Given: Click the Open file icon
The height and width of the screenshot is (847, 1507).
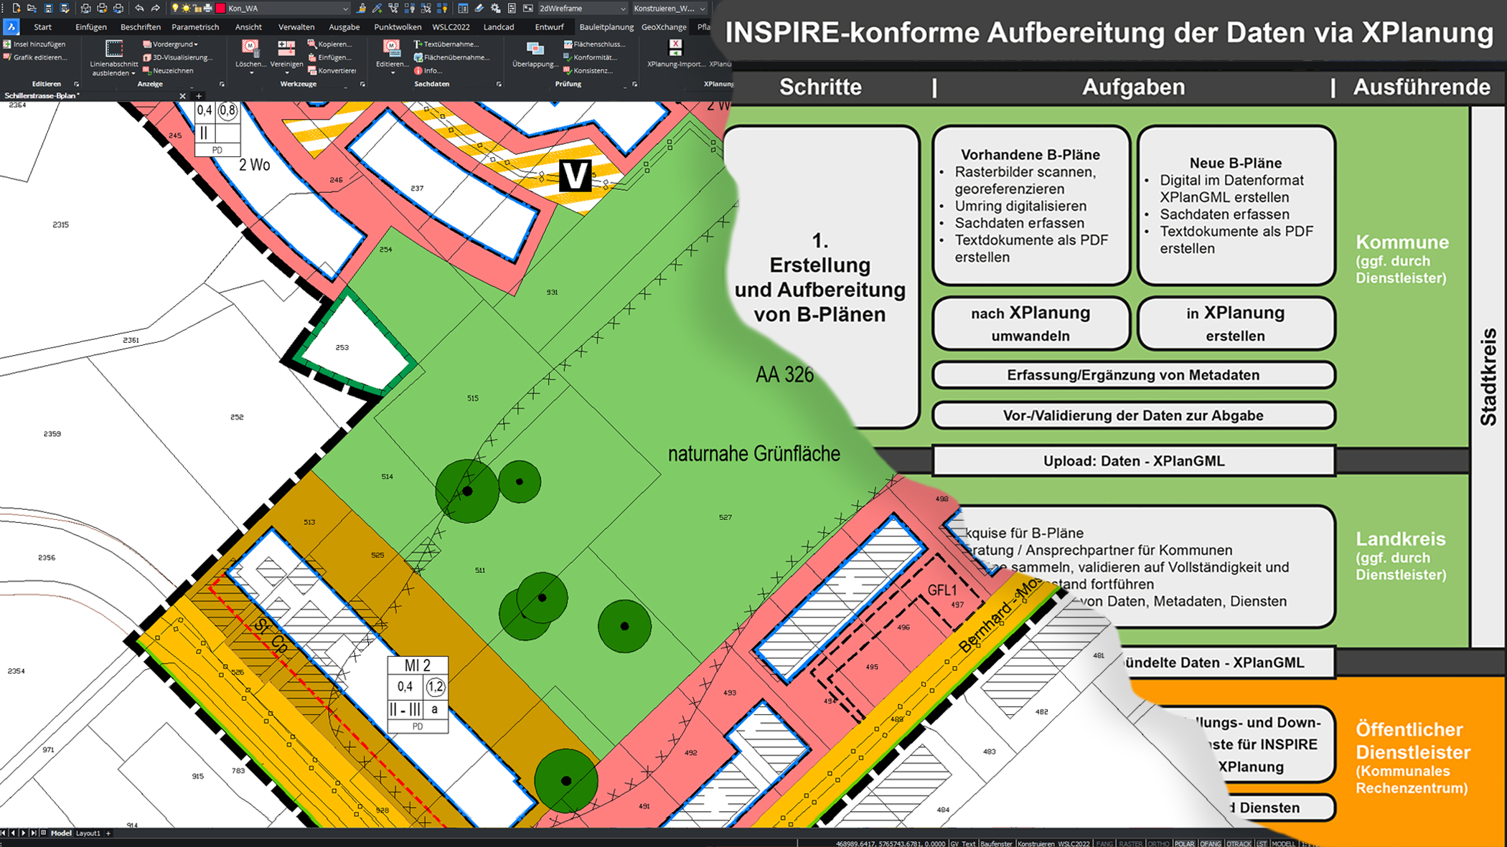Looking at the screenshot, I should coord(32,9).
